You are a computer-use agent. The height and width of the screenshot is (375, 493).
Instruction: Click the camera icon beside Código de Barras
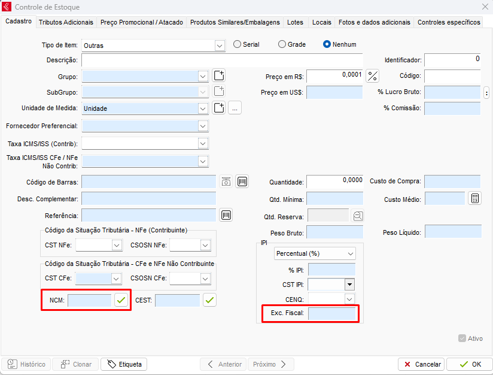coord(226,182)
